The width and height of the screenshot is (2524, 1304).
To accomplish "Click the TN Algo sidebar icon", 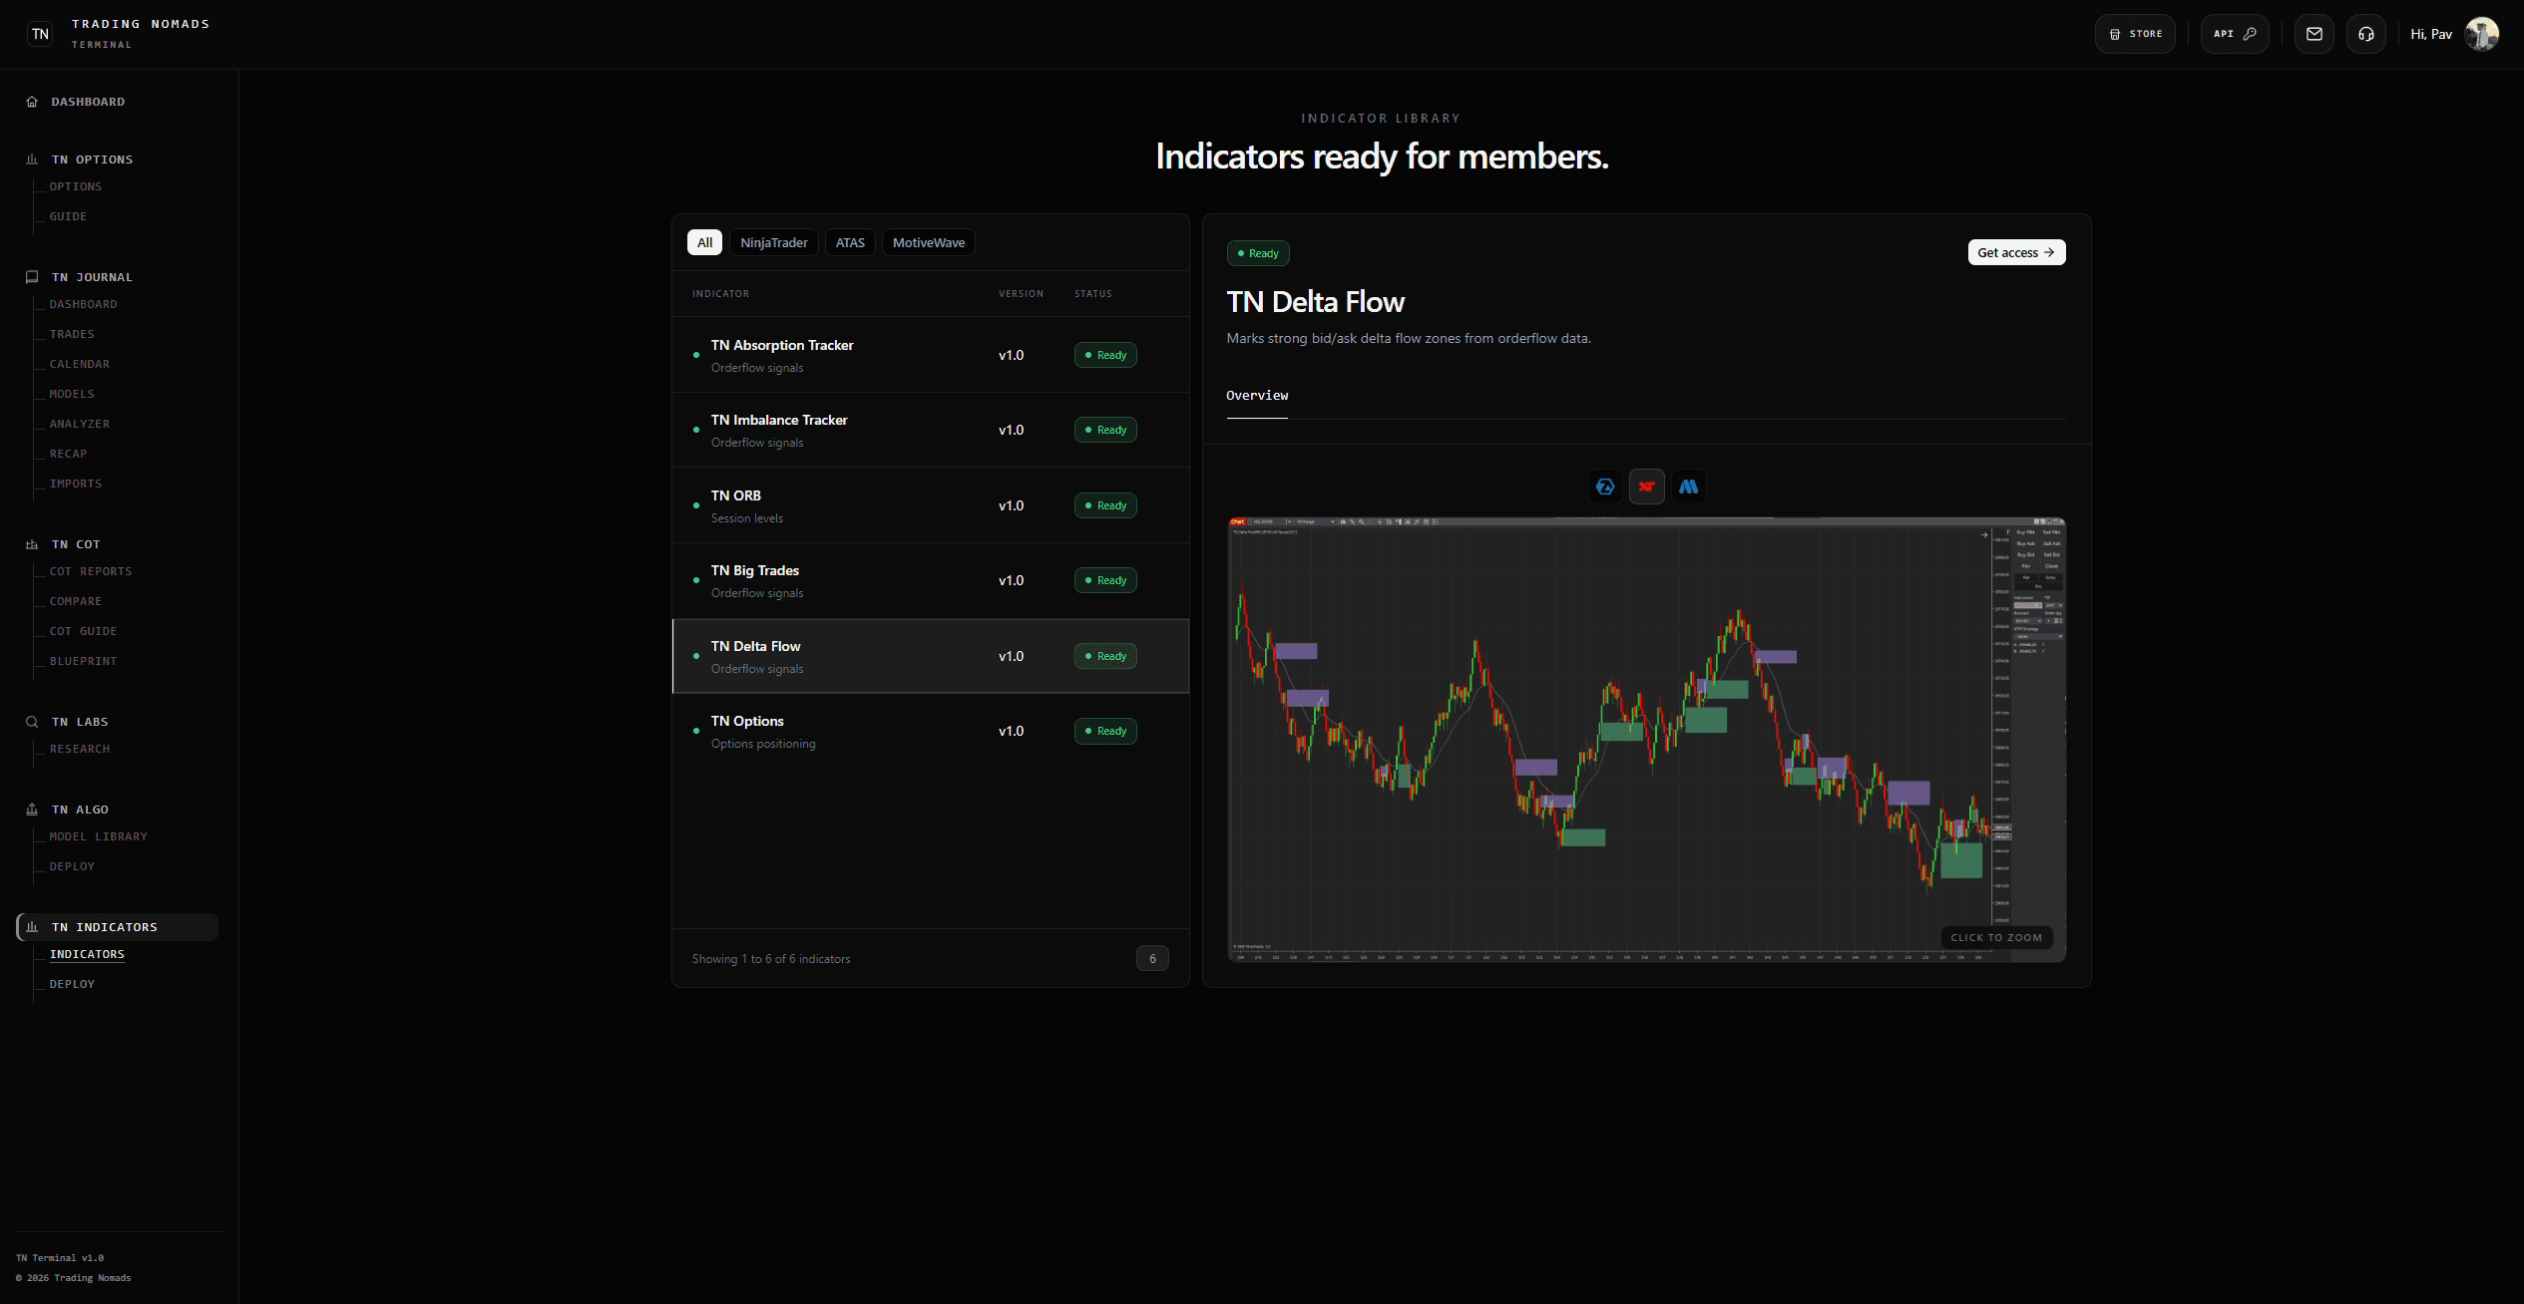I will [x=32, y=810].
